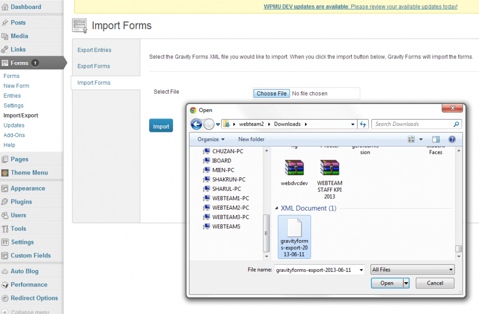Select WEBTEAMS in navigation tree
The image size is (479, 314).
click(222, 226)
